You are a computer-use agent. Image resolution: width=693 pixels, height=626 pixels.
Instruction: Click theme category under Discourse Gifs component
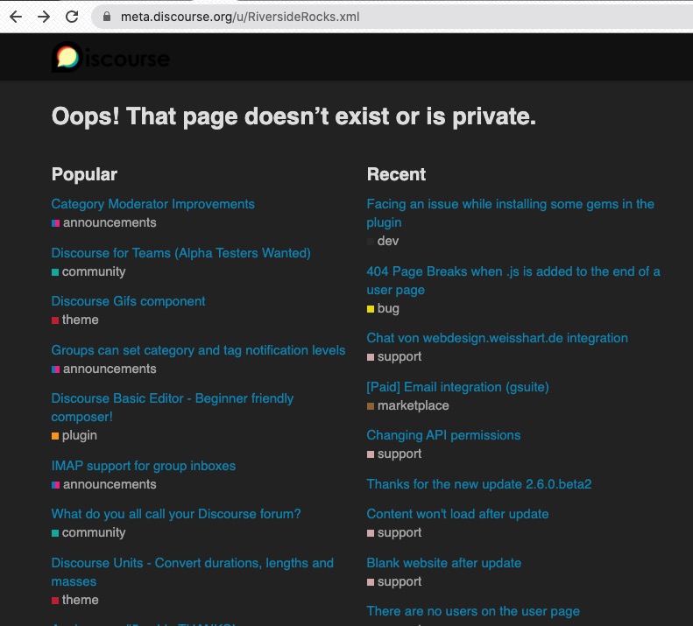click(75, 320)
